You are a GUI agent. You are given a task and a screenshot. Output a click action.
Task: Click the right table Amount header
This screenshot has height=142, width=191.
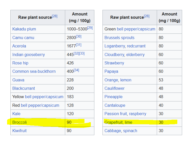169,17
